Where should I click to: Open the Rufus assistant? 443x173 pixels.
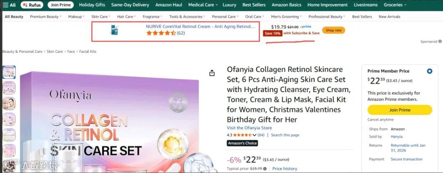[32, 5]
